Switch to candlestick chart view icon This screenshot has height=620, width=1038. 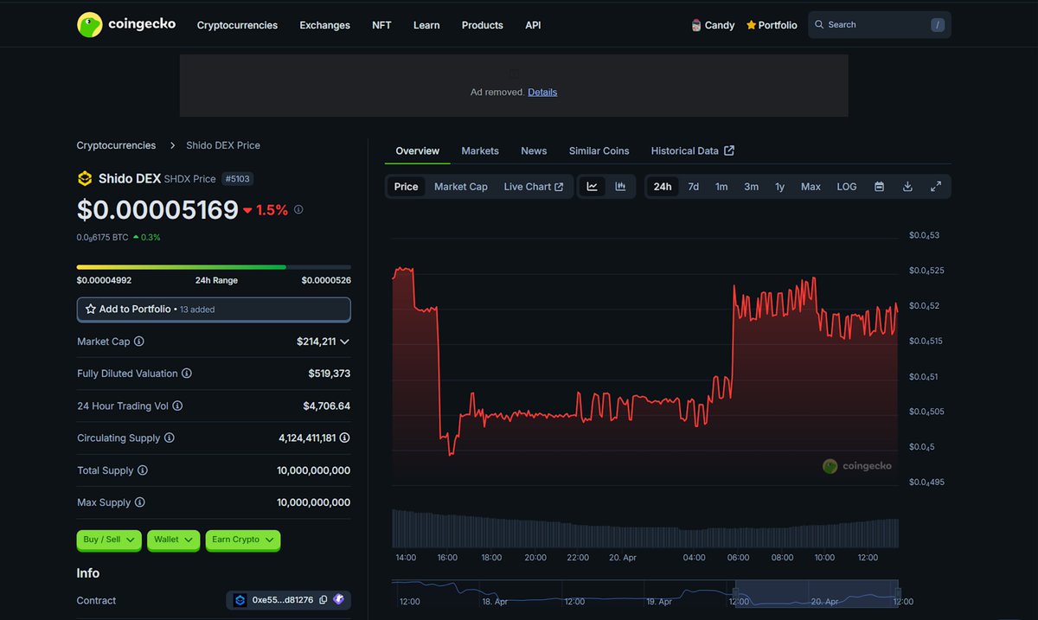pos(620,187)
